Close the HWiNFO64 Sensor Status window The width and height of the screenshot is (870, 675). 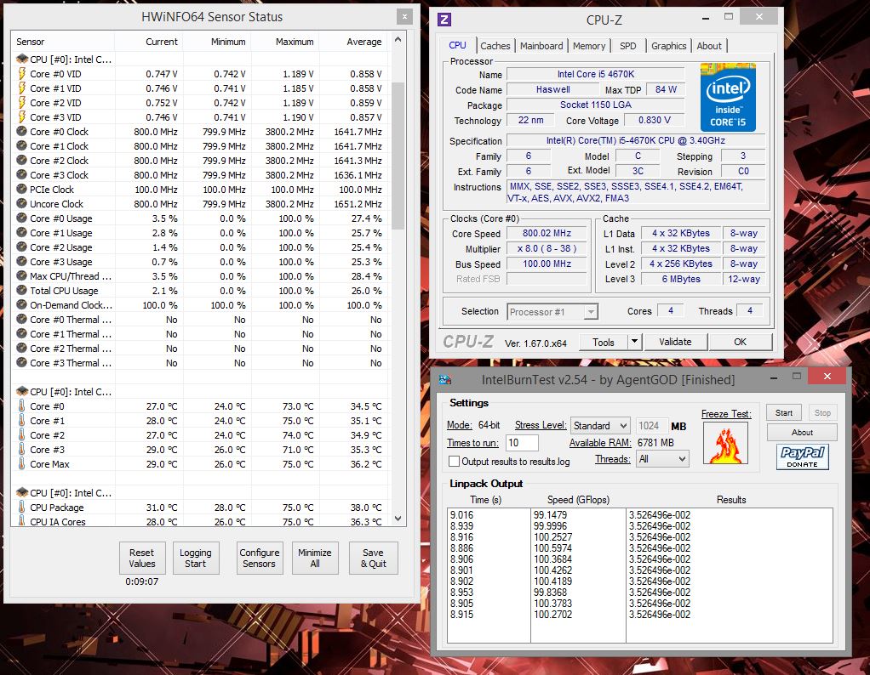[x=404, y=17]
